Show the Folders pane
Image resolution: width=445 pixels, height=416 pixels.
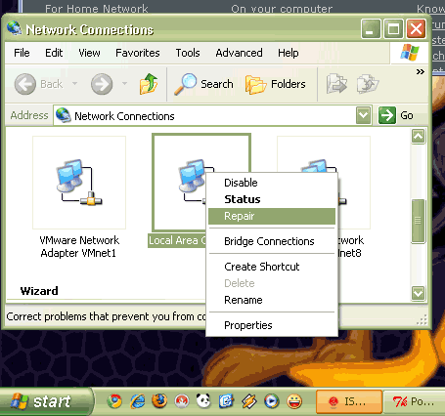[276, 84]
